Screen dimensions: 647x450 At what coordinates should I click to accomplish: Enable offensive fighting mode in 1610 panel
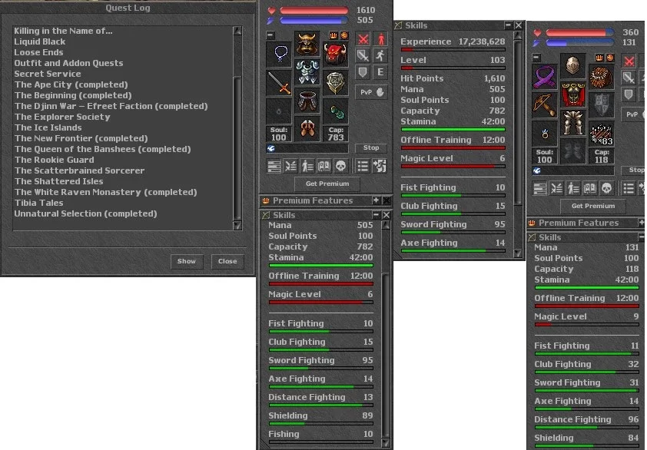[x=363, y=39]
